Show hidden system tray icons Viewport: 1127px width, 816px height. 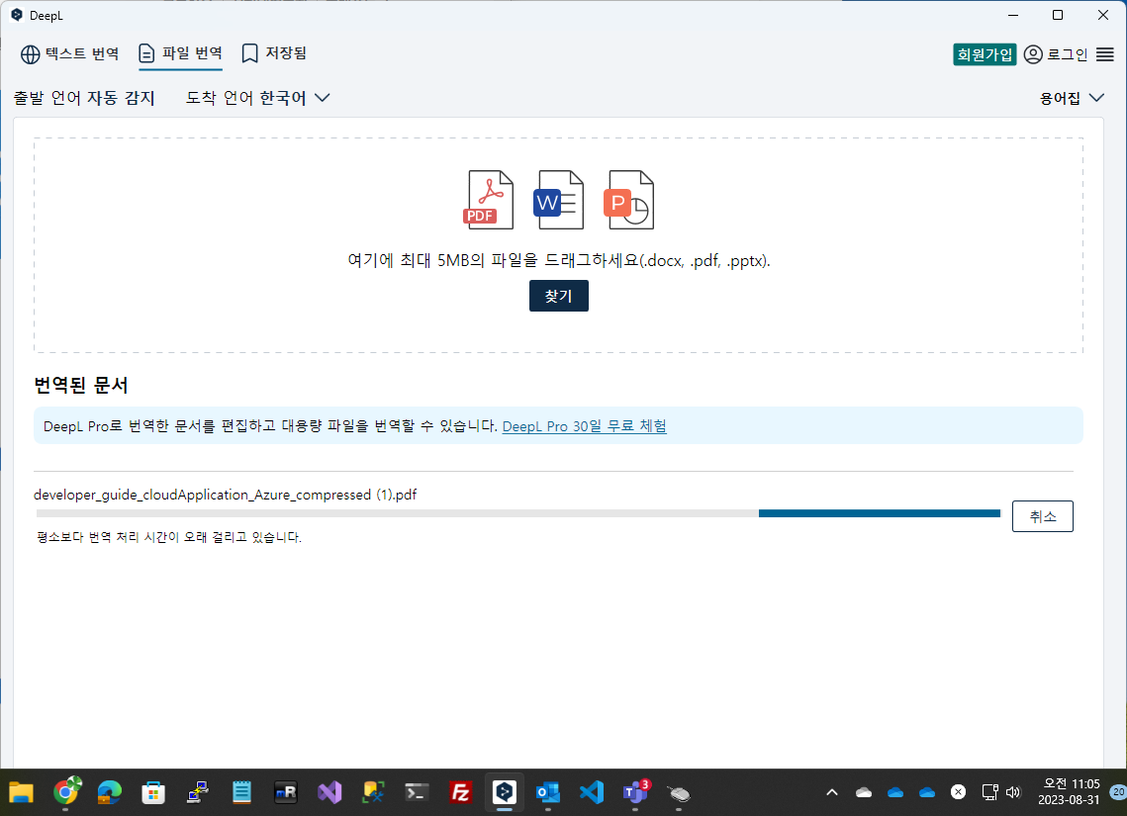832,792
